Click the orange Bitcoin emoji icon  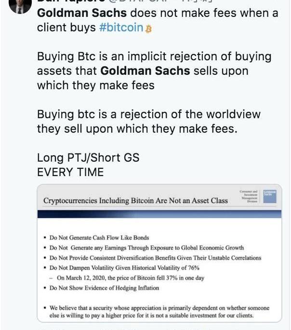148,28
